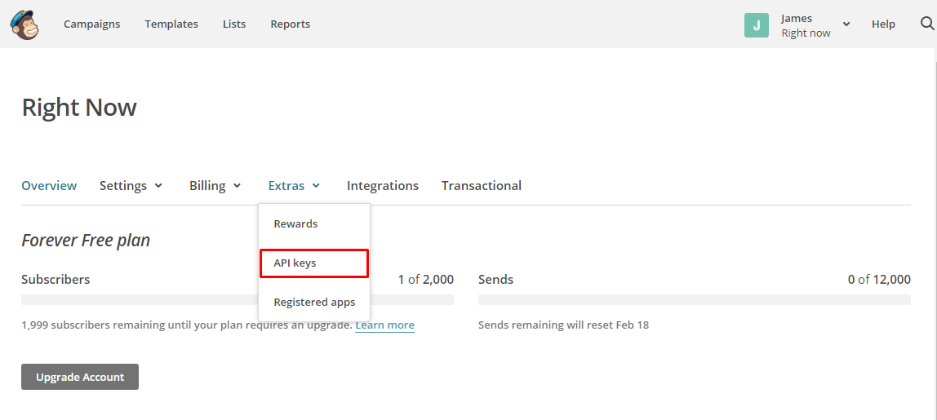
Task: Choose Registered apps menu entry
Action: (x=314, y=303)
